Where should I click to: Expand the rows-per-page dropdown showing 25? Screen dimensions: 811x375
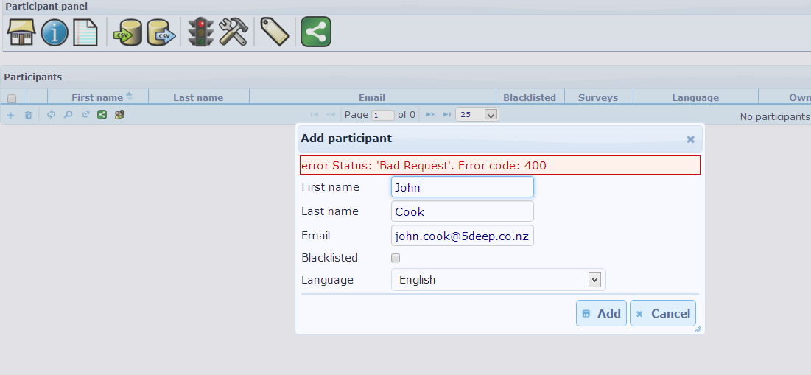coord(477,115)
